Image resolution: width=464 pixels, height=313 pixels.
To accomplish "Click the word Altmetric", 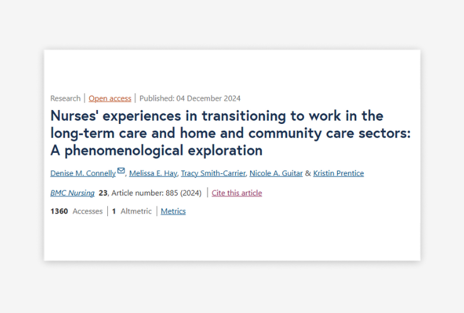I will coord(136,212).
